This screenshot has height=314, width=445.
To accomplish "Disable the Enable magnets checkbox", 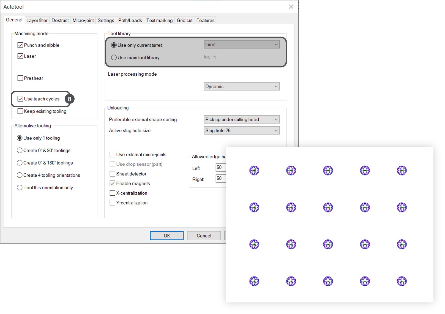I will pyautogui.click(x=113, y=184).
